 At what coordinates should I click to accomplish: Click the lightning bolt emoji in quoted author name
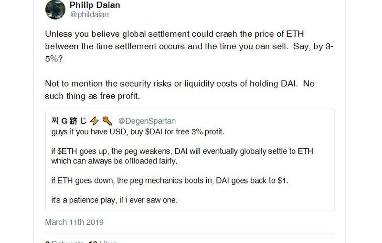(94, 121)
